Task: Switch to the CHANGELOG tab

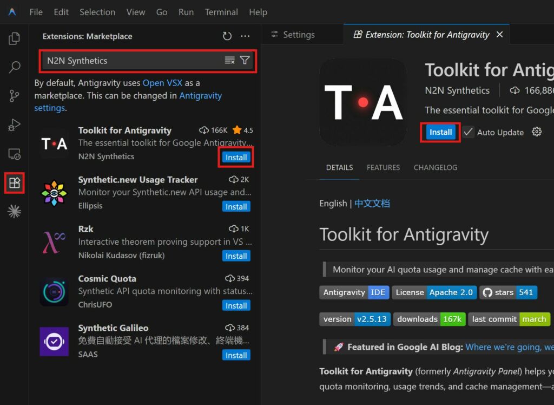Action: (x=436, y=168)
